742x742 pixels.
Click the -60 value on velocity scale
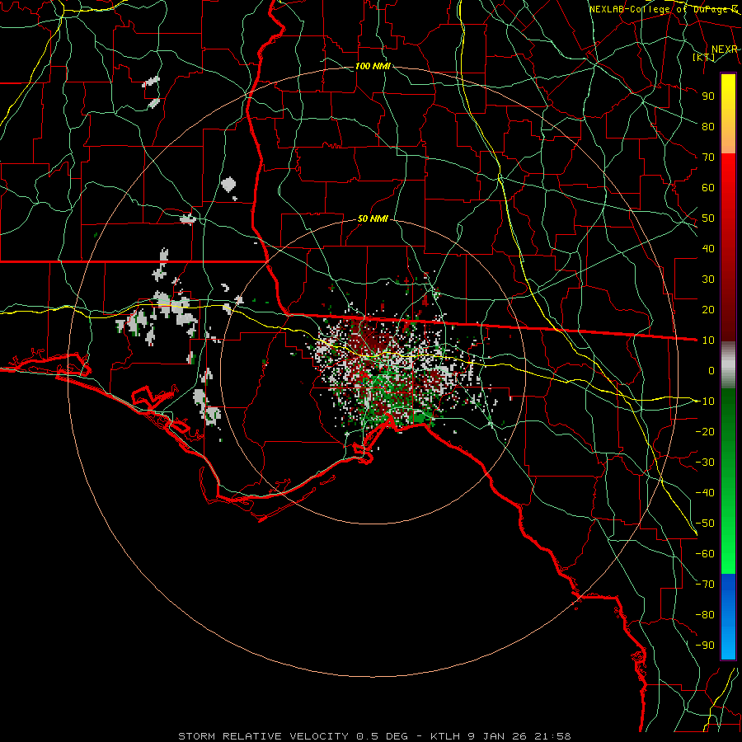tap(705, 554)
